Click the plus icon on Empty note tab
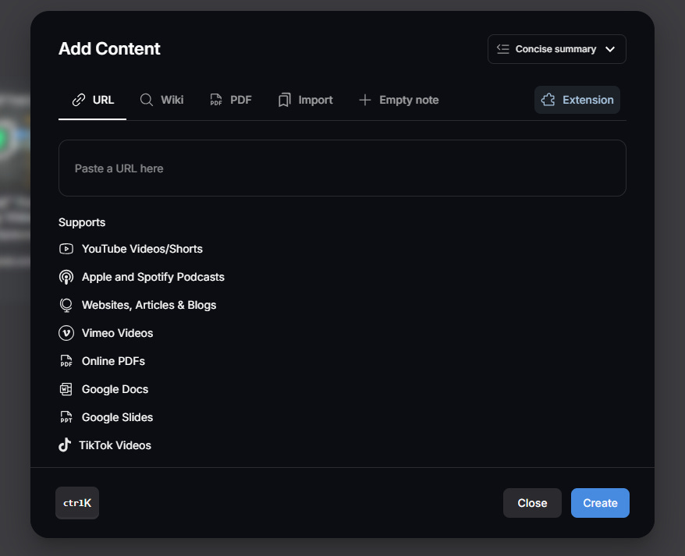Viewport: 685px width, 556px height. coord(365,100)
